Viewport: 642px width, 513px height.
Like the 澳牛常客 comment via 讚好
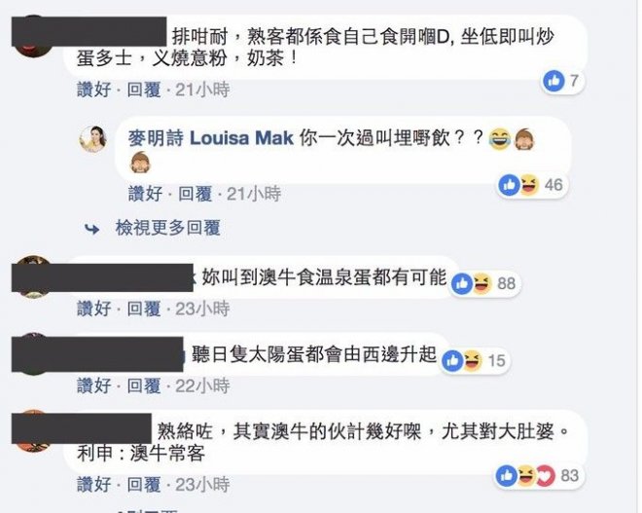(x=93, y=485)
